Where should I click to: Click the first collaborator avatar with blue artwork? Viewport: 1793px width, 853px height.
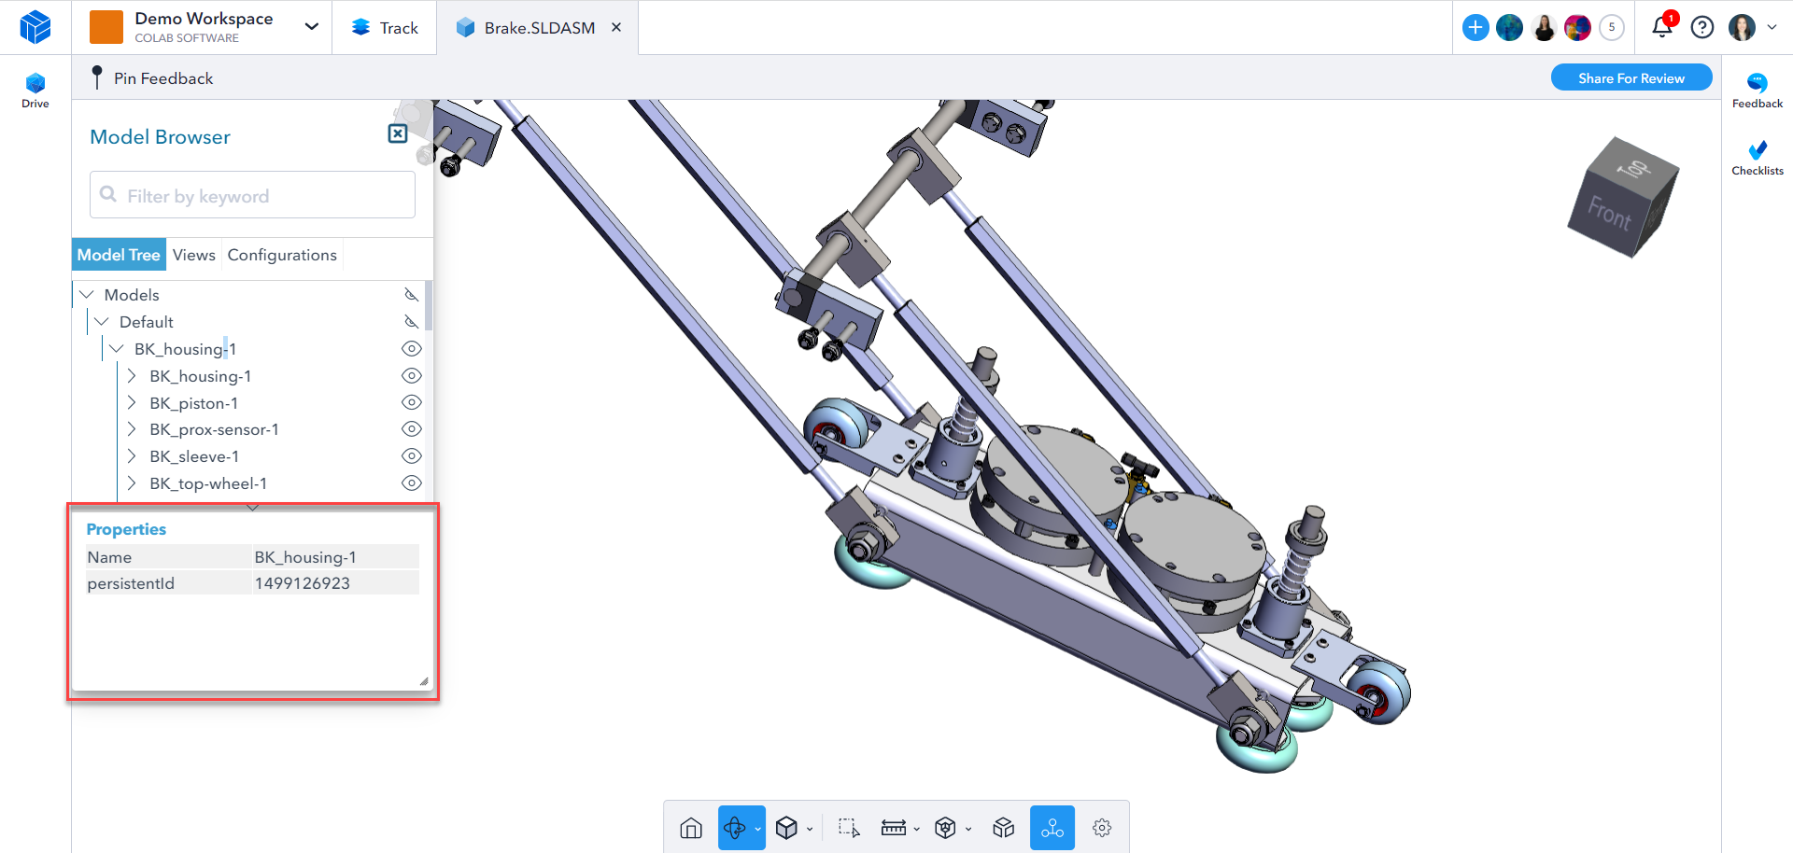(1509, 28)
